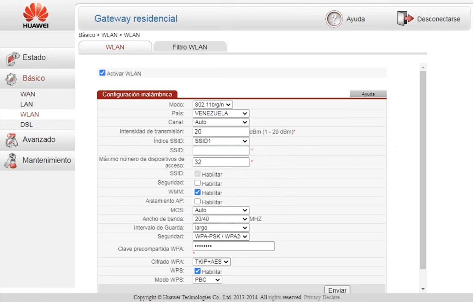Uncheck the Activar WLAN checkbox
The height and width of the screenshot is (302, 473).
coord(102,73)
